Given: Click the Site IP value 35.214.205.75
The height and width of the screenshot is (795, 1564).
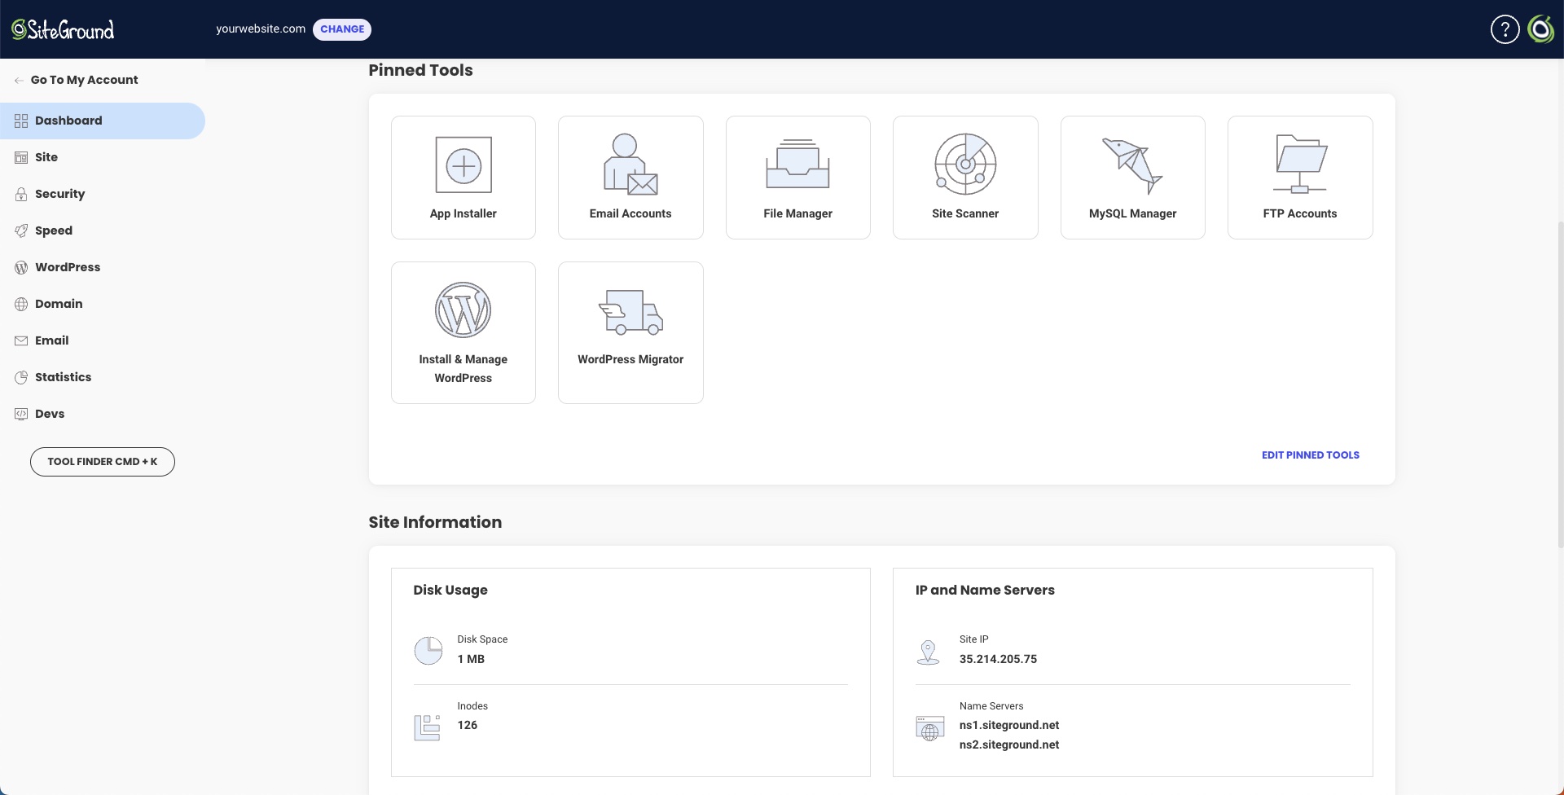Looking at the screenshot, I should click(x=998, y=659).
